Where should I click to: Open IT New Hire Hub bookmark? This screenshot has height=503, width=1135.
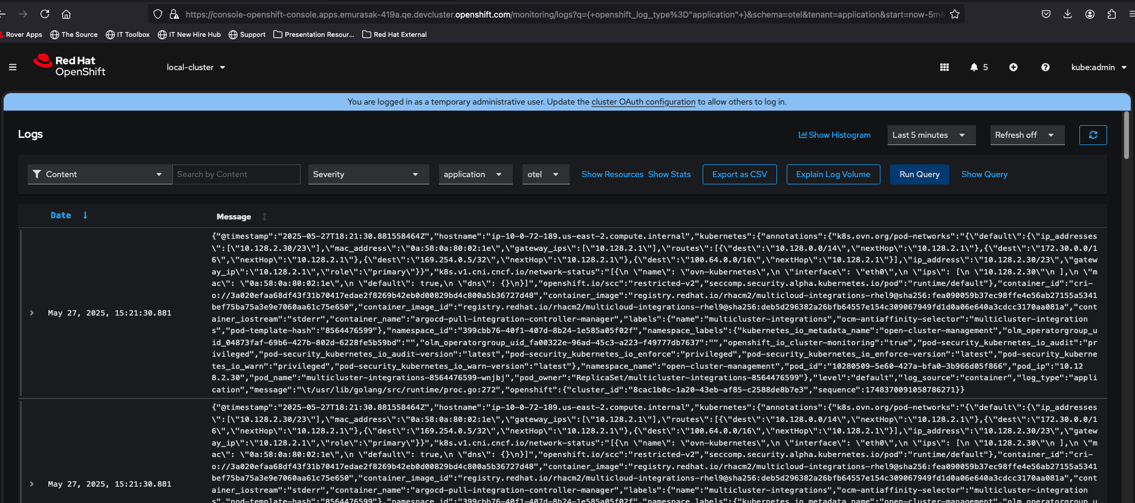pyautogui.click(x=189, y=34)
